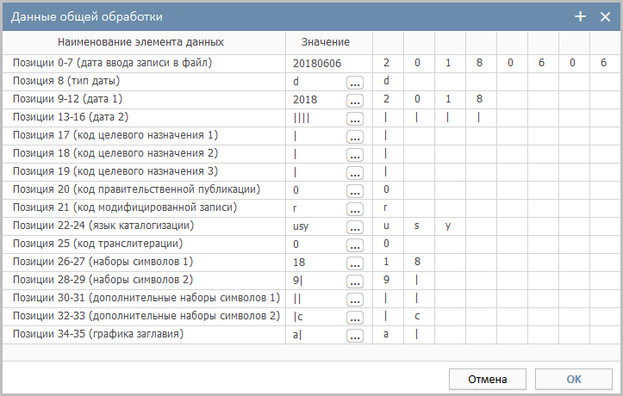
Task: Open ellipsis picker for Позиция 8 (тип даты)
Action: [356, 82]
